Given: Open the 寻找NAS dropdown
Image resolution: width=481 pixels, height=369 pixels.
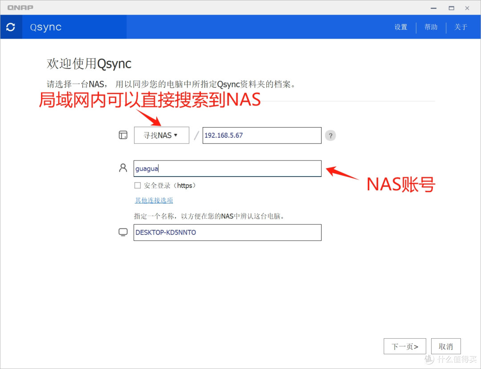Looking at the screenshot, I should [x=161, y=135].
